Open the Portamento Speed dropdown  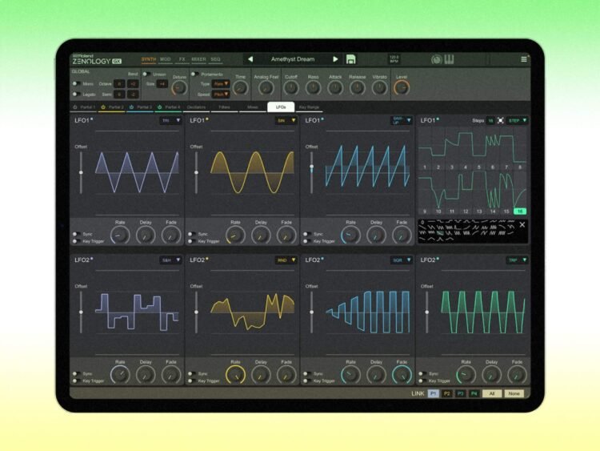coord(221,94)
